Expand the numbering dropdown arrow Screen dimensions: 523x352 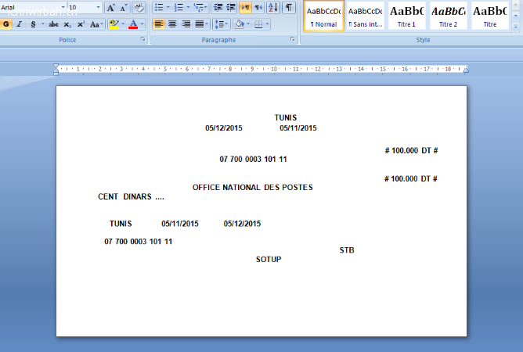[x=188, y=7]
